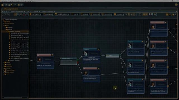Click the Skilling hub node on canvas
The width and height of the screenshot is (179, 100).
[113, 56]
